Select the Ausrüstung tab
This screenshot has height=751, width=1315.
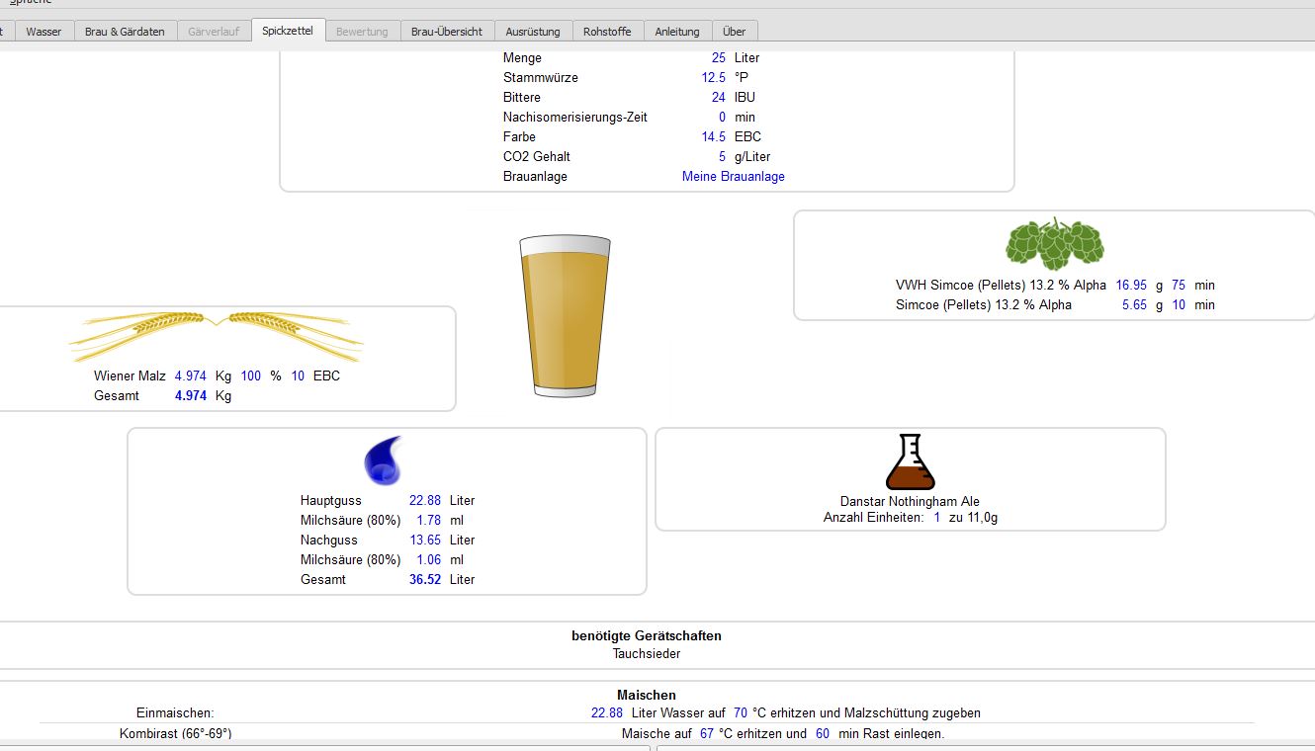pos(532,32)
